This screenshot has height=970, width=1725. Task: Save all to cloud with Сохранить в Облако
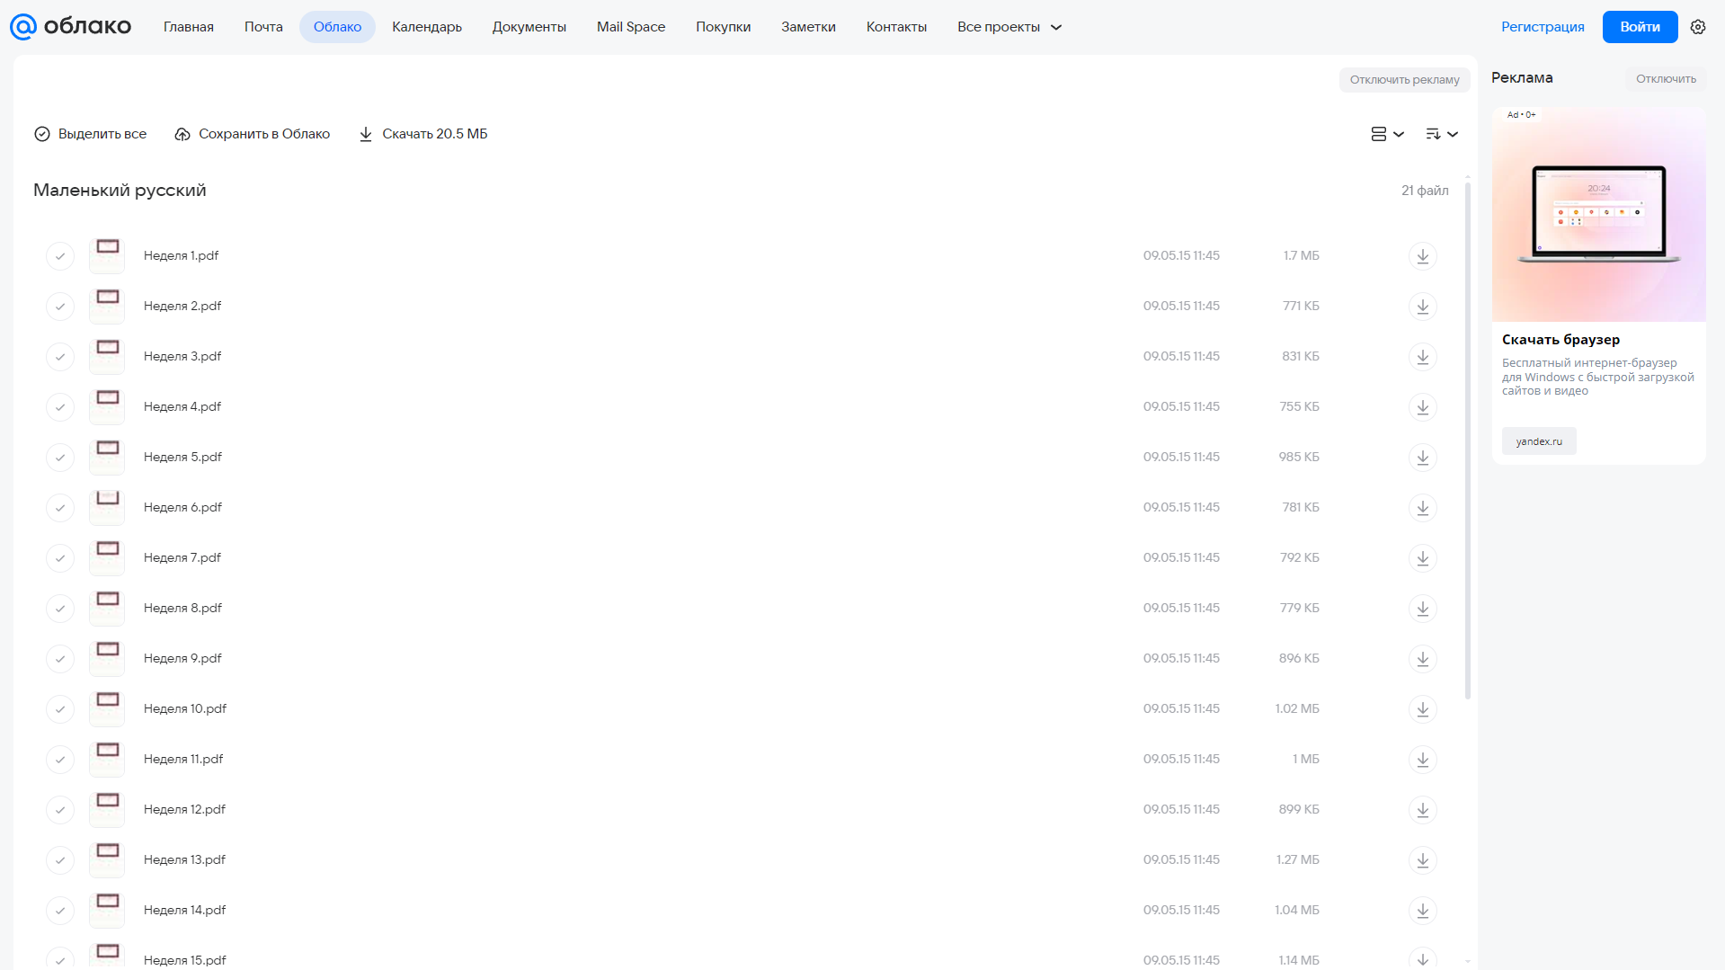tap(252, 134)
